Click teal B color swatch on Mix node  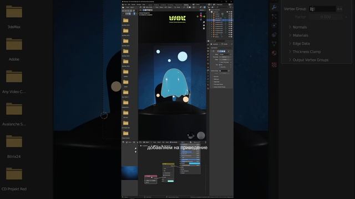(171, 181)
